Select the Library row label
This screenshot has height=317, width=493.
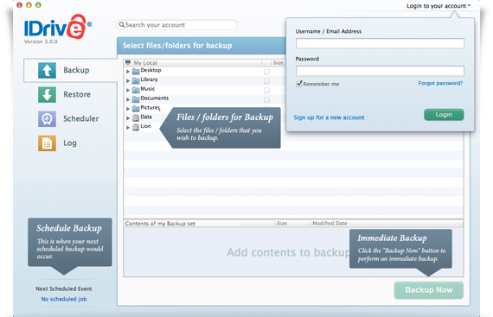coord(149,79)
